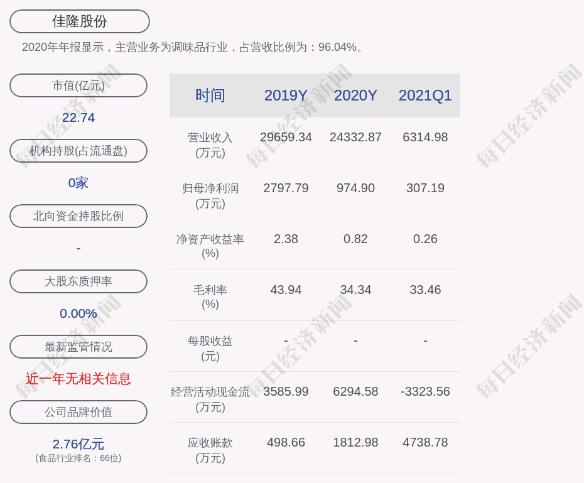Image resolution: width=584 pixels, height=483 pixels.
Task: Switch to the 2019Y column
Action: click(286, 95)
